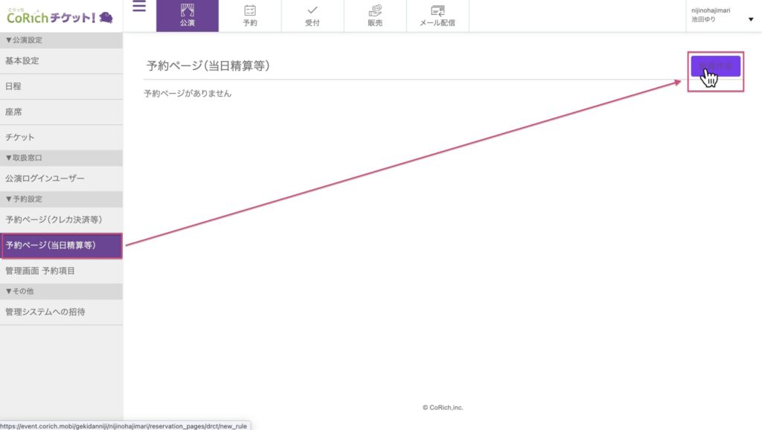Open the 公演 stage curtain icon tab

[x=188, y=16]
